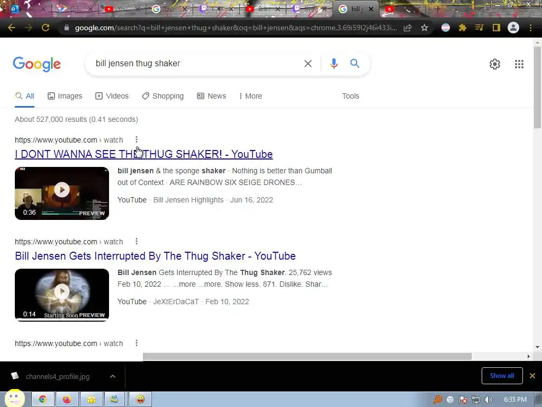The width and height of the screenshot is (542, 407).
Task: Open the Google apps grid
Action: (519, 64)
